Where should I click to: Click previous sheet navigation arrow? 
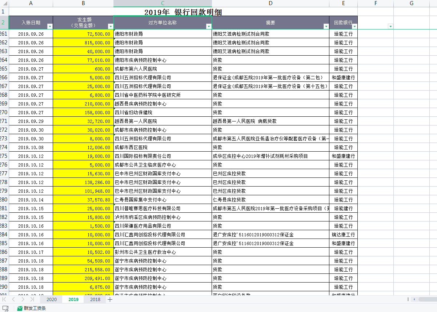click(13, 299)
